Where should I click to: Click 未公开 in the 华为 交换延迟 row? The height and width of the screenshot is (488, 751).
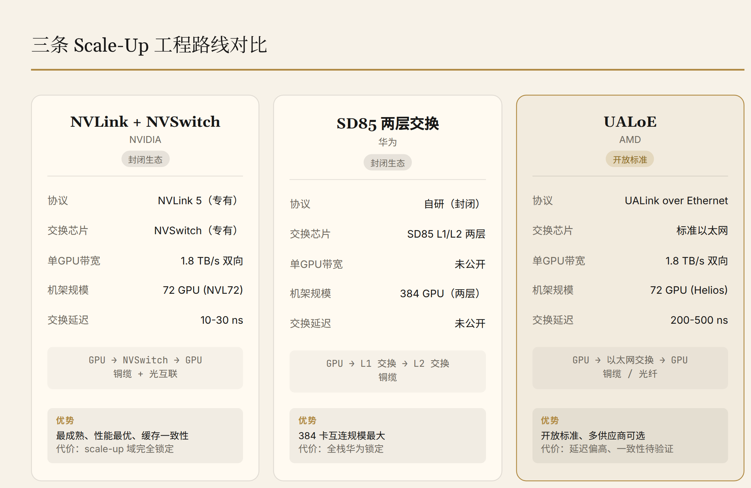470,323
